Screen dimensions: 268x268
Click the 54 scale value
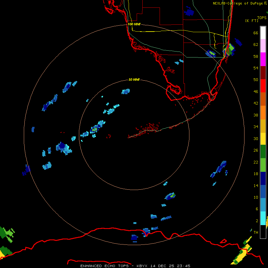coord(256,68)
